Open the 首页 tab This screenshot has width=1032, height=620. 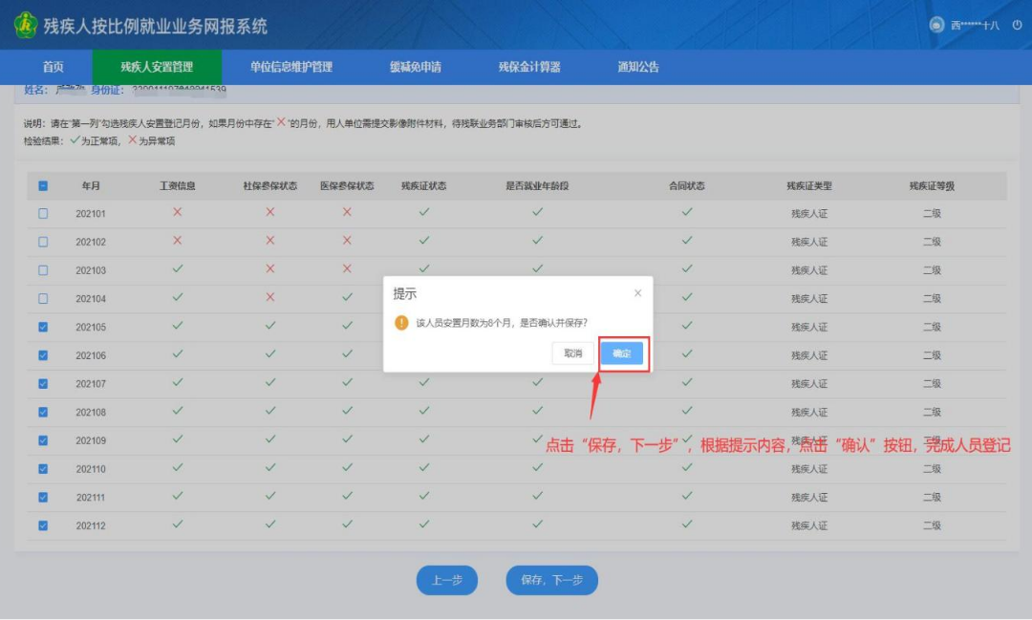click(54, 67)
